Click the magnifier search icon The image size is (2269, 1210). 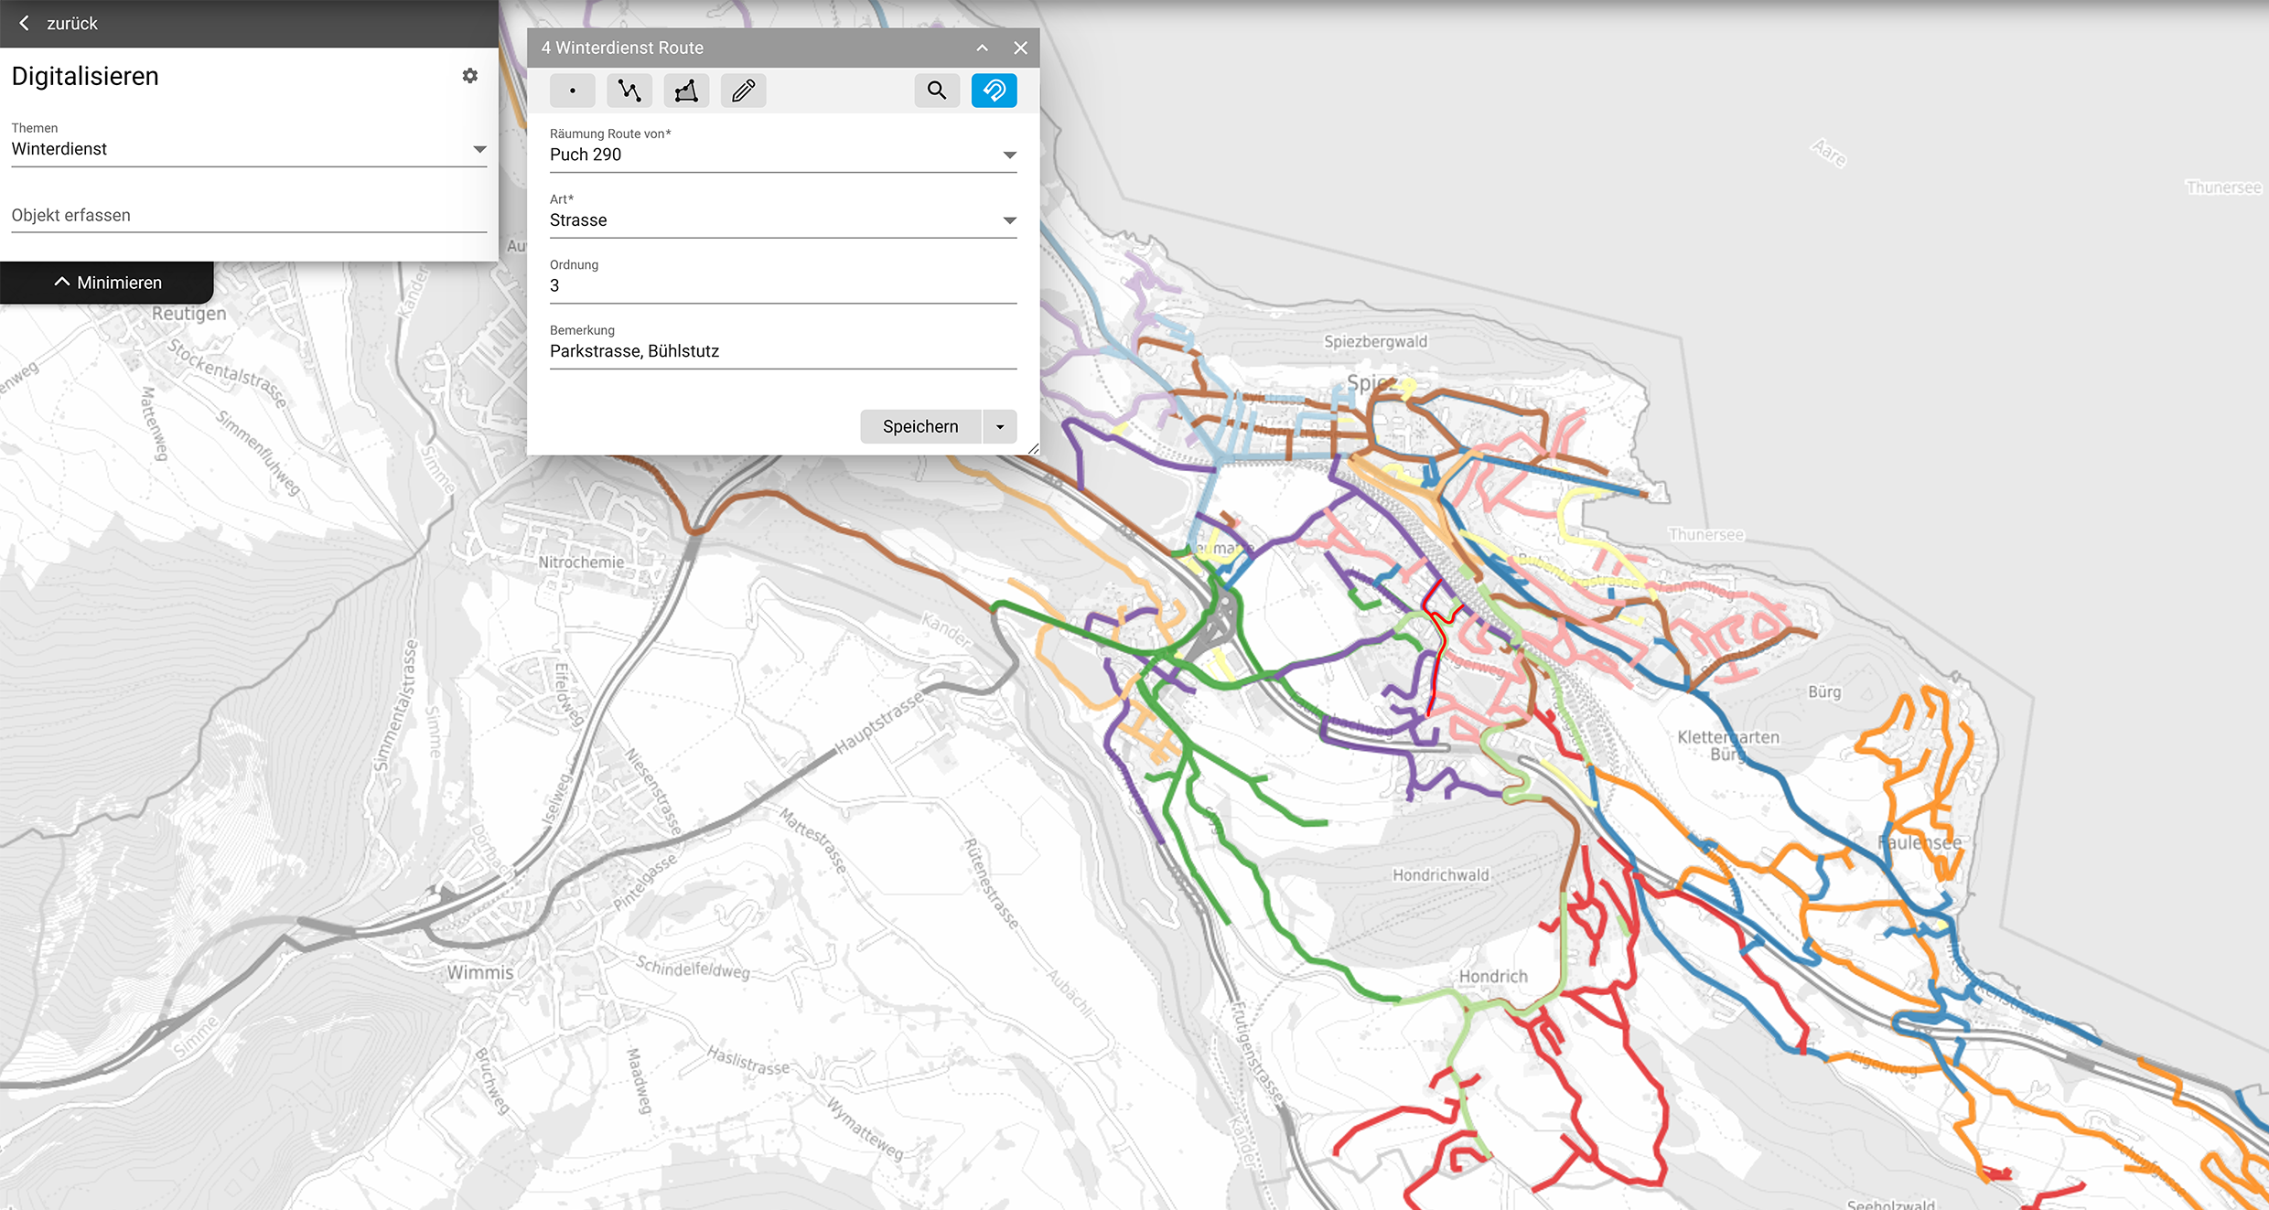[937, 91]
